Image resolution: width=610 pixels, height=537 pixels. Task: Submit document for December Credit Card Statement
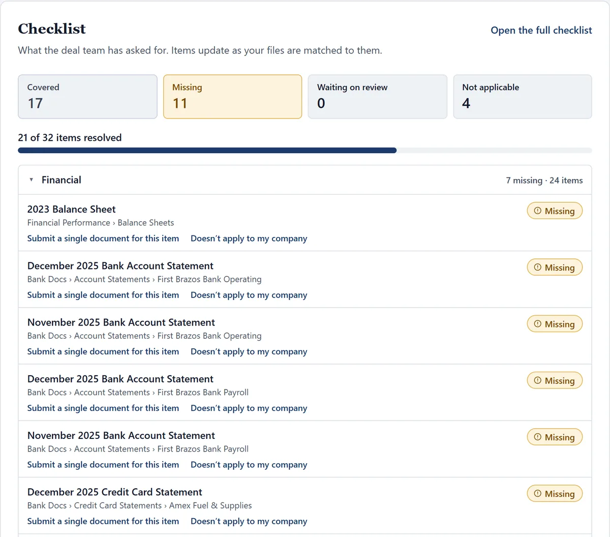[x=103, y=521]
